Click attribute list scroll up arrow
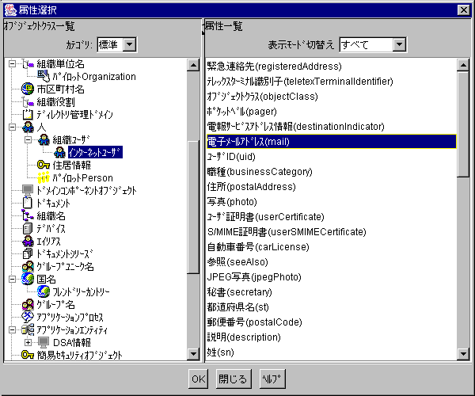Viewport: 475px width, 396px height. pos(463,65)
